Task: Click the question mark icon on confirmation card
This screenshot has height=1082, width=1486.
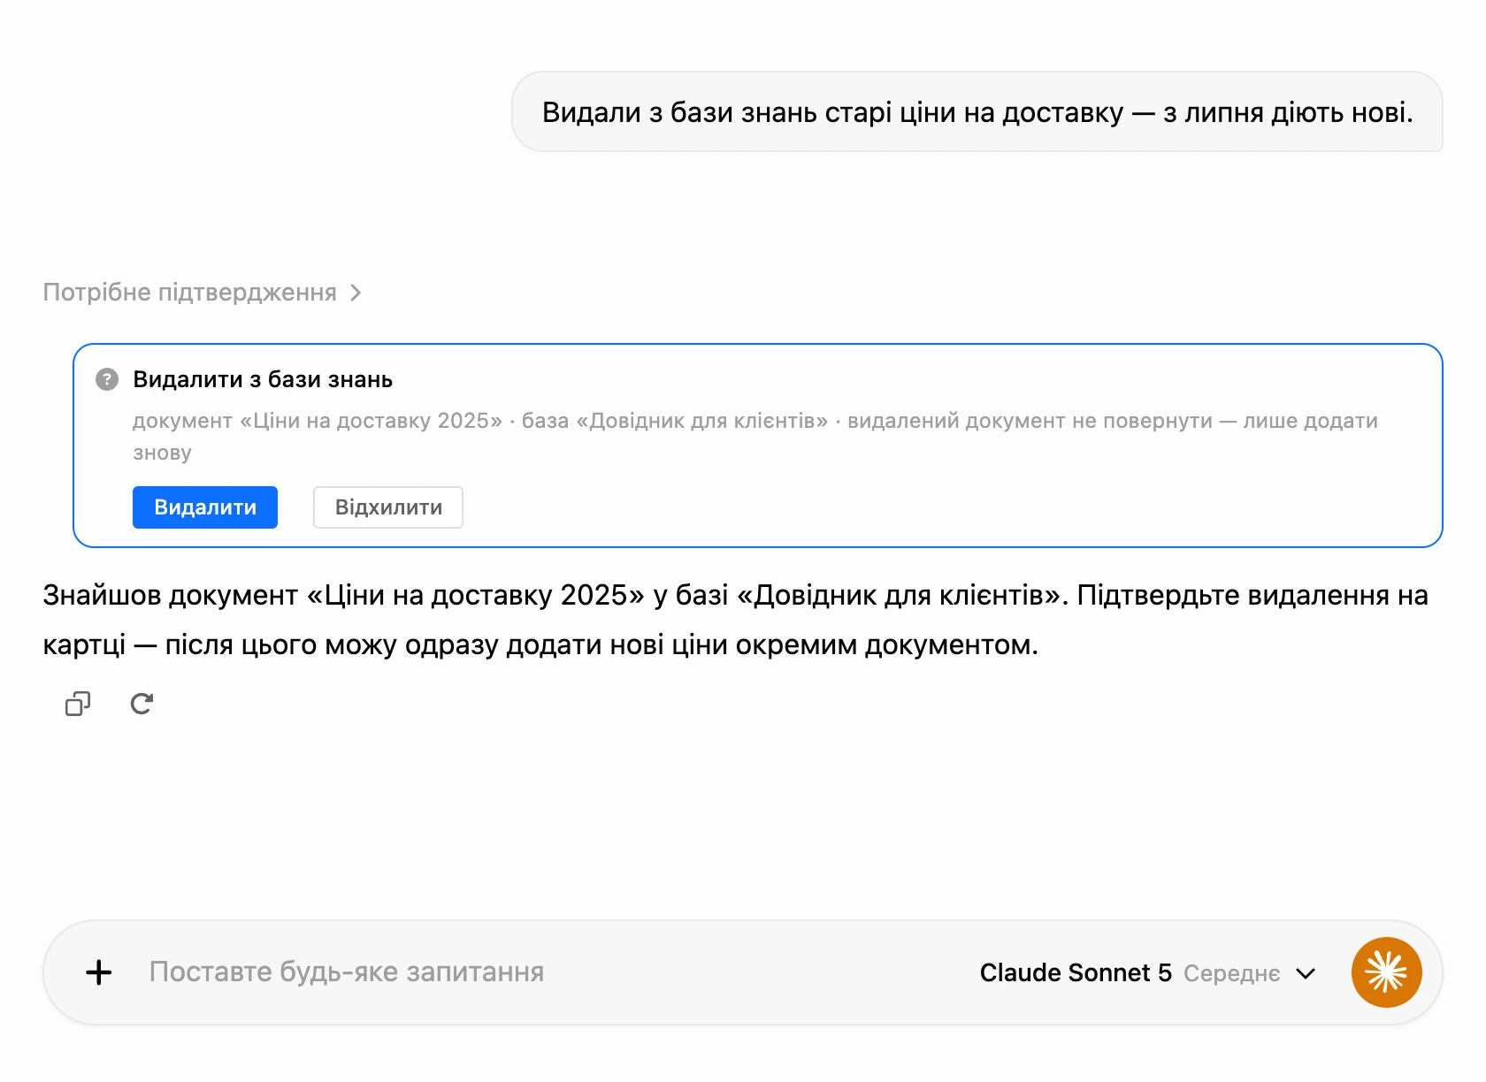Action: tap(107, 379)
